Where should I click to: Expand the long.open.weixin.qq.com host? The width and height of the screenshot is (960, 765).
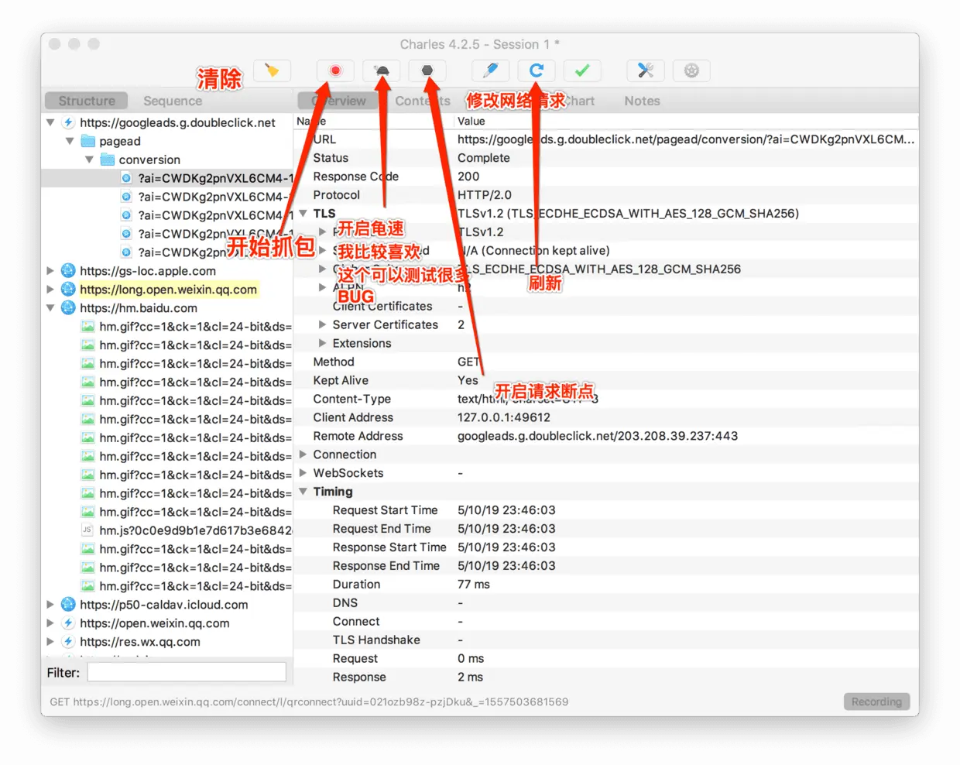[x=50, y=290]
